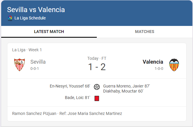Click scorer En-Nesyri, Youssef 68'
Screen dimensions: 193x127
(70, 86)
